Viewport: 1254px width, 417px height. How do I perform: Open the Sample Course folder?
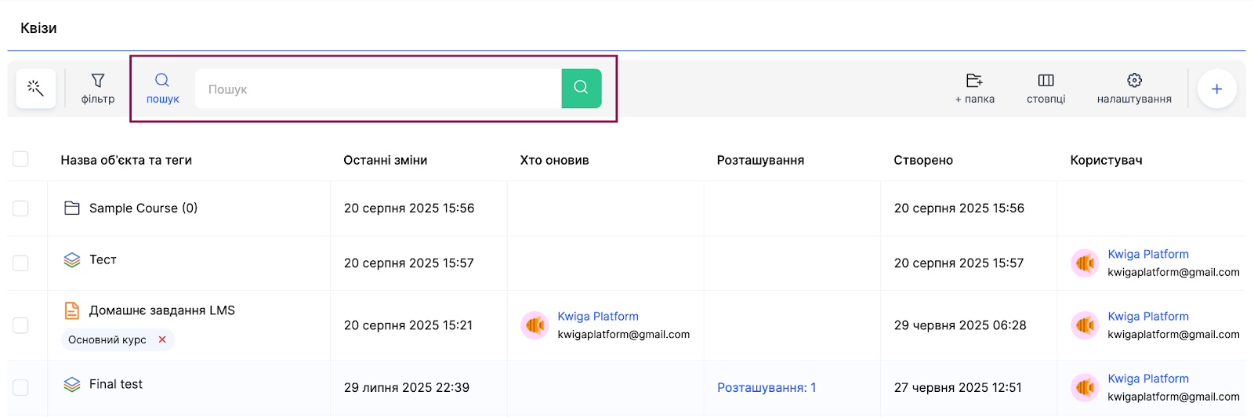click(143, 208)
